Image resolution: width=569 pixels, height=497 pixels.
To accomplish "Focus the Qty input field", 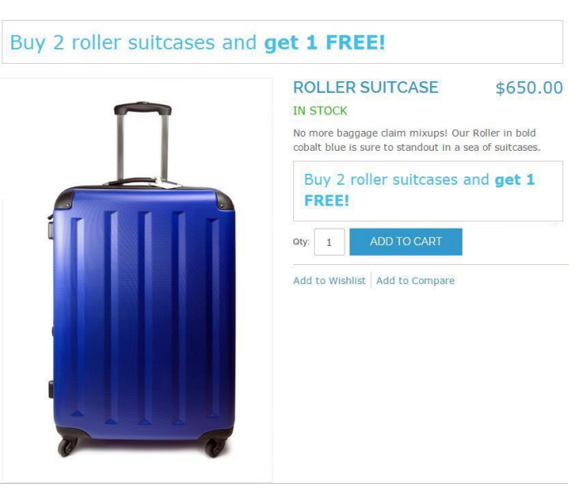I will click(x=329, y=242).
